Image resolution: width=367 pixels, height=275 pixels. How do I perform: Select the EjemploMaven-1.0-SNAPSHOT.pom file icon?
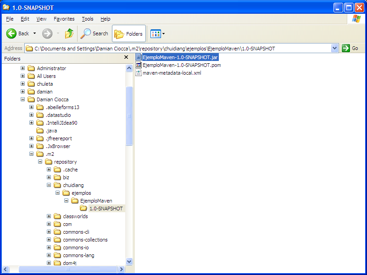[139, 65]
